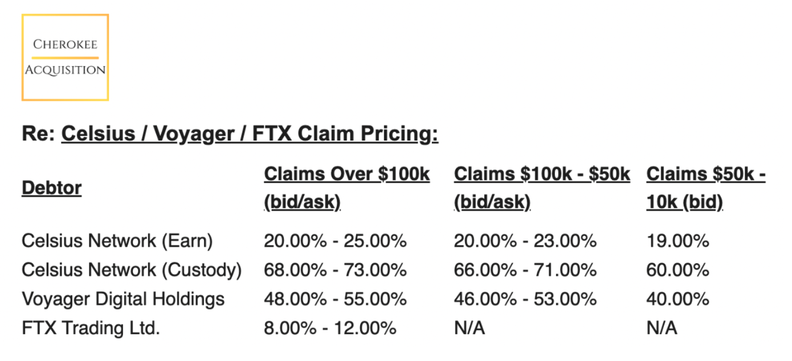This screenshot has height=361, width=792.
Task: Click the Claims $50k - 10k bid header
Action: pos(705,188)
